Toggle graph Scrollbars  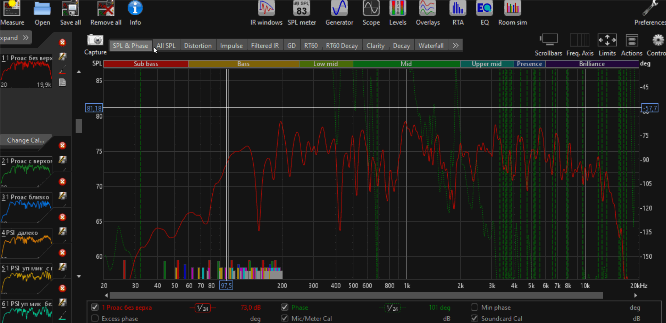(x=548, y=45)
